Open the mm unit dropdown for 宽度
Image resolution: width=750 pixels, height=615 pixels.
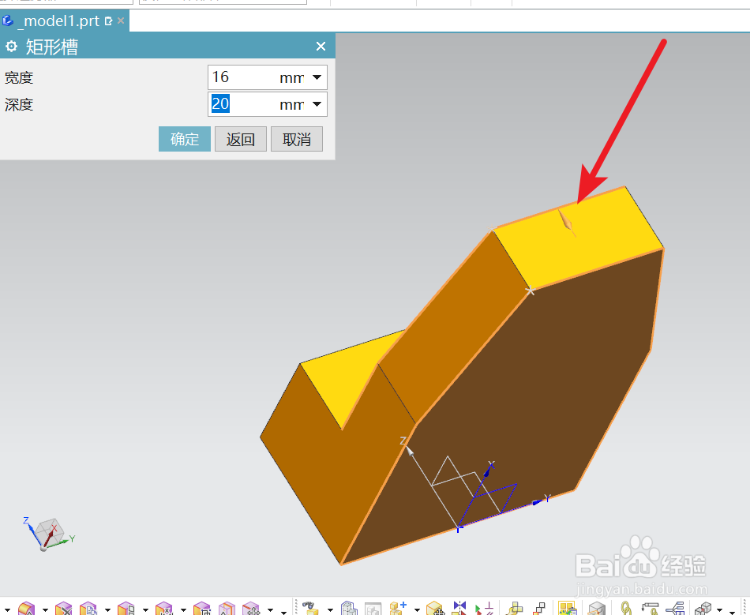click(x=317, y=77)
